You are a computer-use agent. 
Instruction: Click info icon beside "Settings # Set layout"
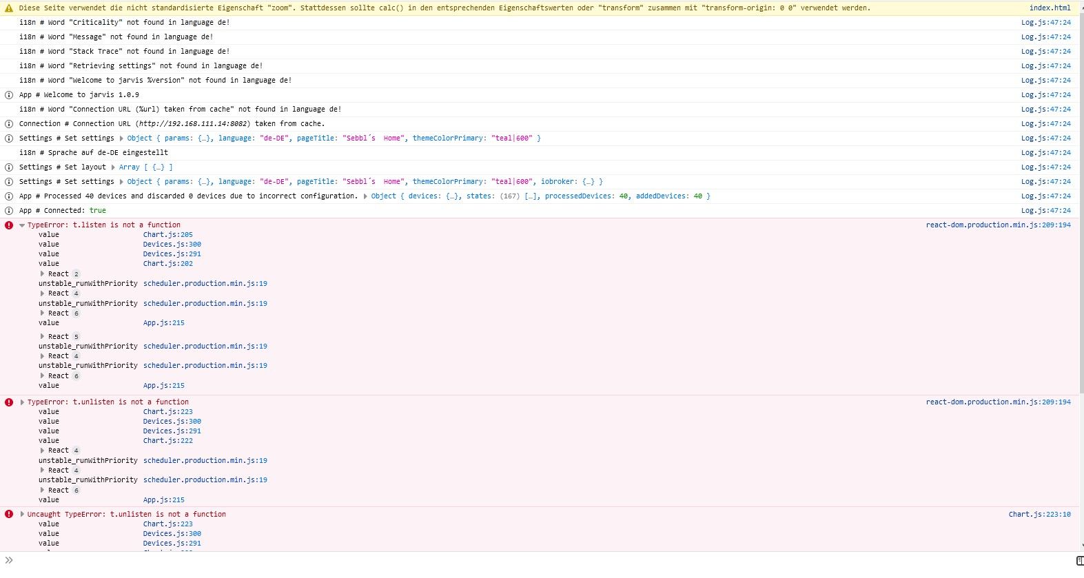pos(9,167)
